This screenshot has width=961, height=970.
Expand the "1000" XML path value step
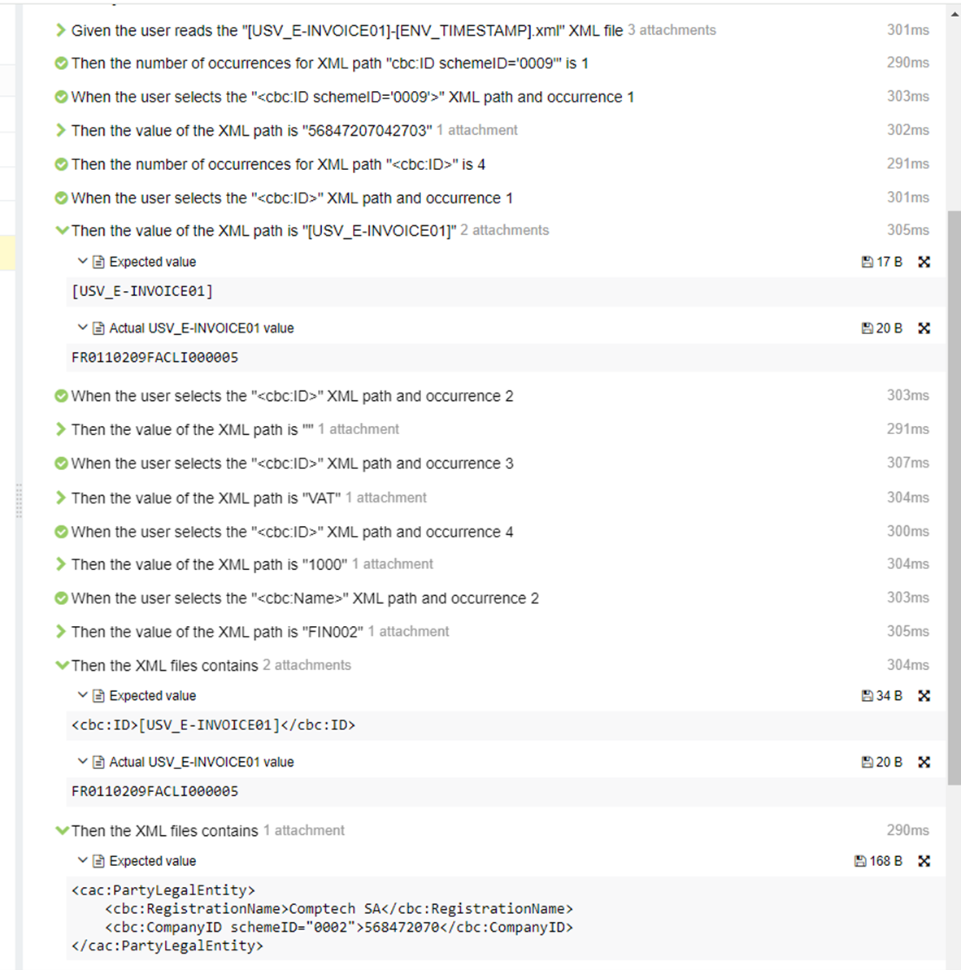(61, 564)
